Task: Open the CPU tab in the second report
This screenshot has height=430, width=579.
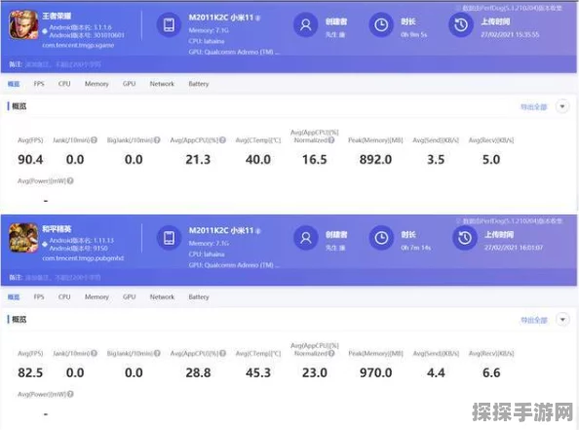Action: pyautogui.click(x=64, y=297)
